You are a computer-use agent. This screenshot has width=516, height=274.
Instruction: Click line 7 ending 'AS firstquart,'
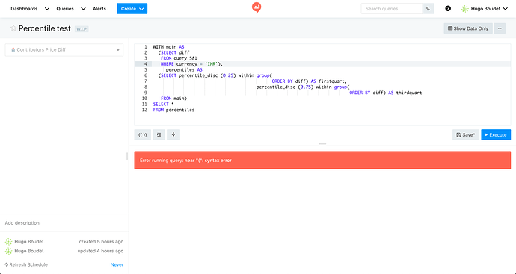tap(310, 81)
